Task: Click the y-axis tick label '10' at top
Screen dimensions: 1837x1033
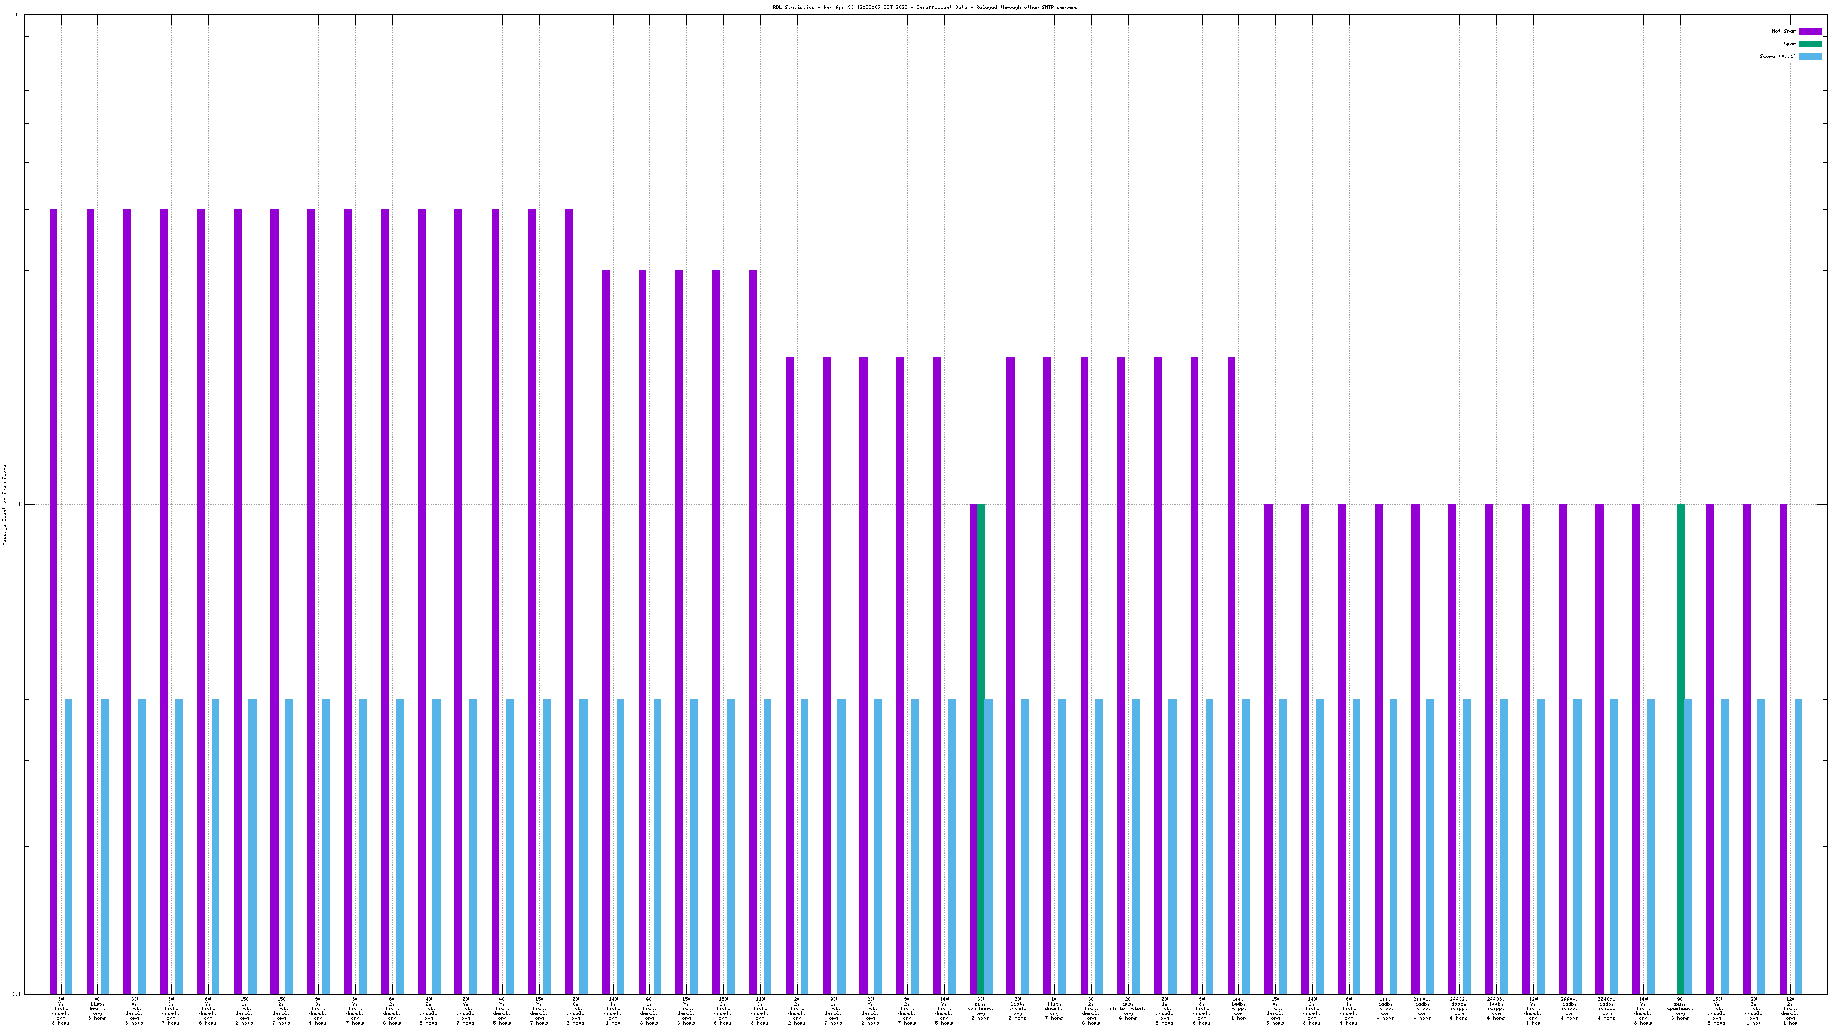Action: (18, 15)
